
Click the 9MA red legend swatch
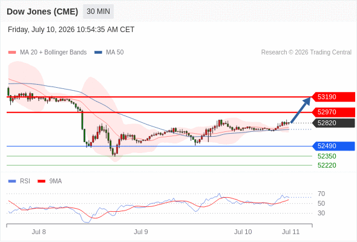coord(41,181)
